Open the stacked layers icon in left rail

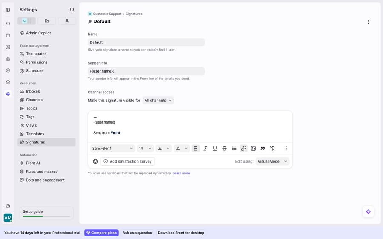8,82
